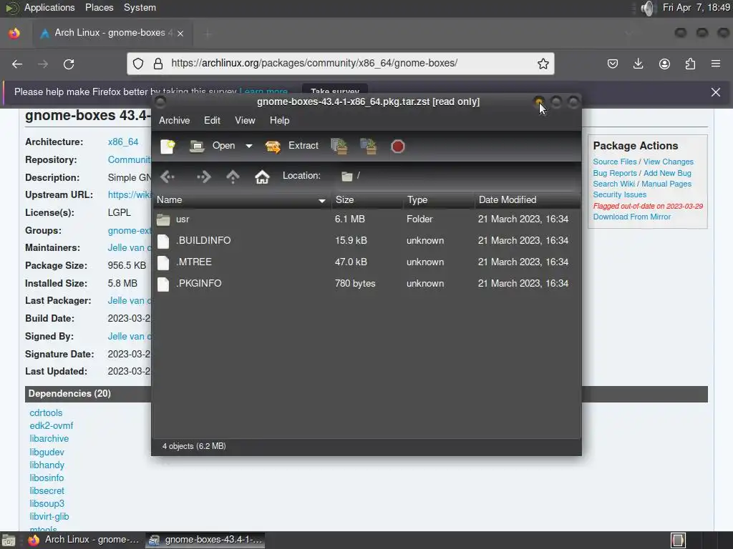Open the Manual Pages link
The width and height of the screenshot is (733, 549).
click(666, 184)
